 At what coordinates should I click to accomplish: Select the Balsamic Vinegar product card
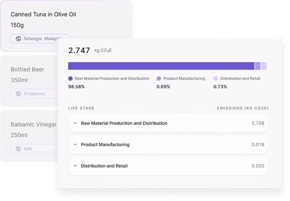29,136
